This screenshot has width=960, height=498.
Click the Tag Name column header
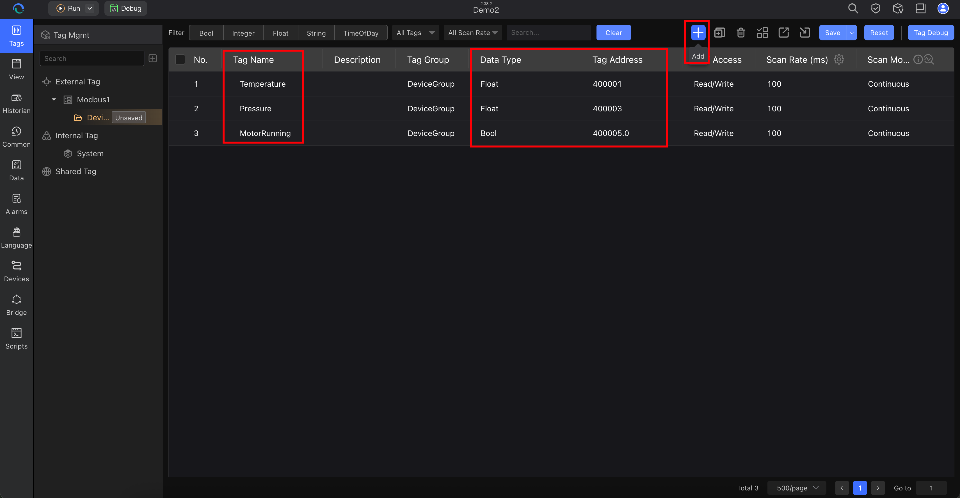(253, 59)
